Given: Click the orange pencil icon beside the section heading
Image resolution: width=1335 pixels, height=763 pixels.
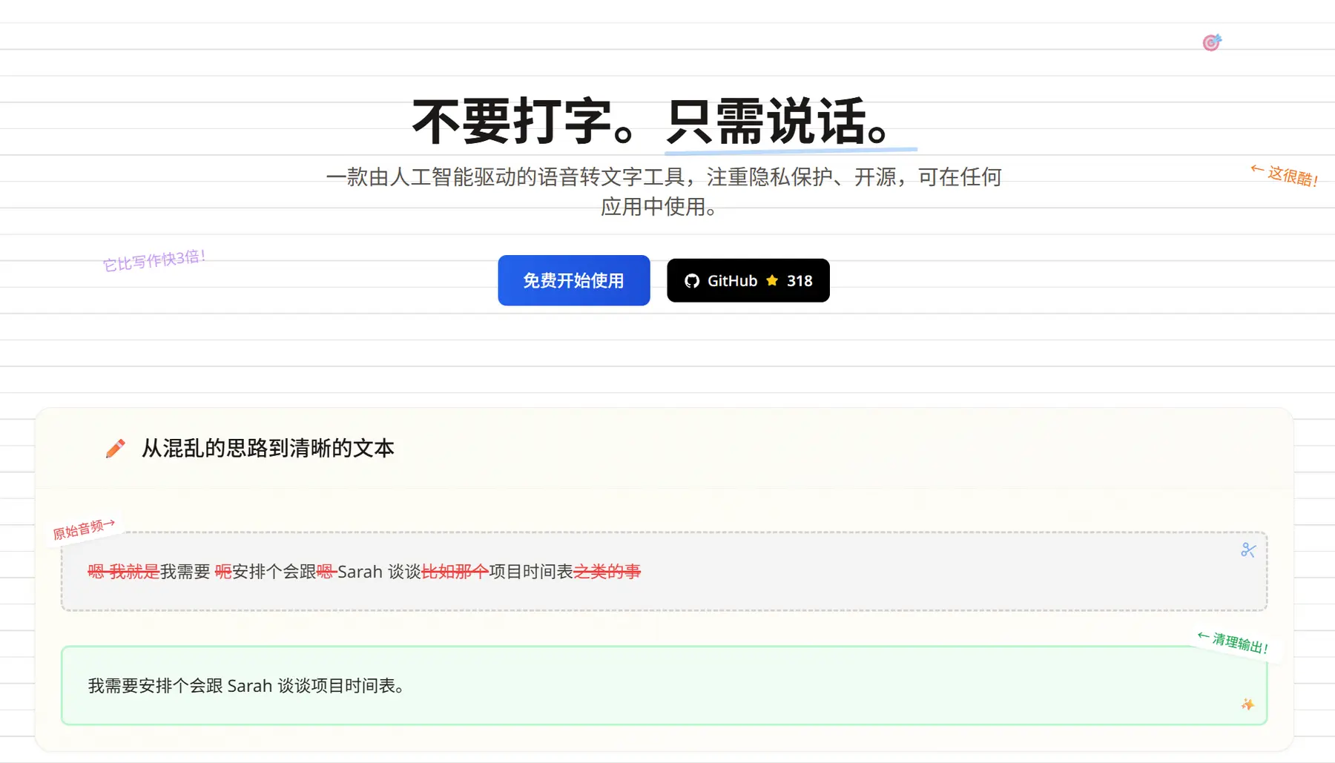Looking at the screenshot, I should (115, 449).
